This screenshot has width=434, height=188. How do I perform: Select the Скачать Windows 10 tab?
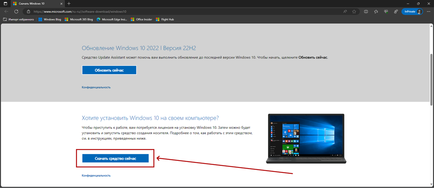pyautogui.click(x=38, y=3)
